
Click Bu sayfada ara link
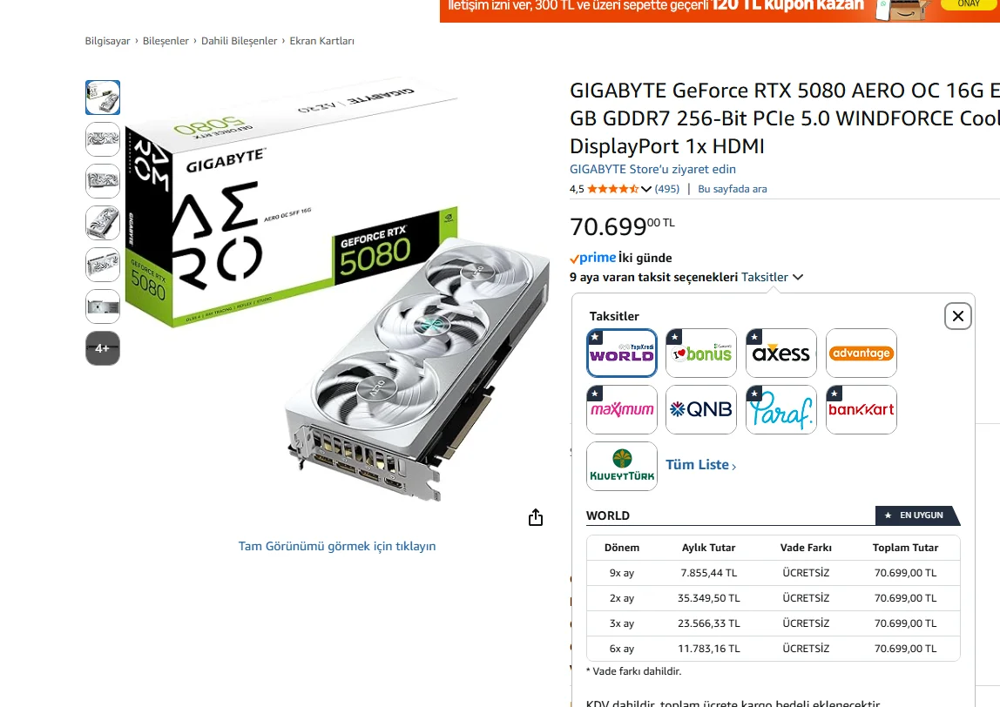click(x=732, y=189)
